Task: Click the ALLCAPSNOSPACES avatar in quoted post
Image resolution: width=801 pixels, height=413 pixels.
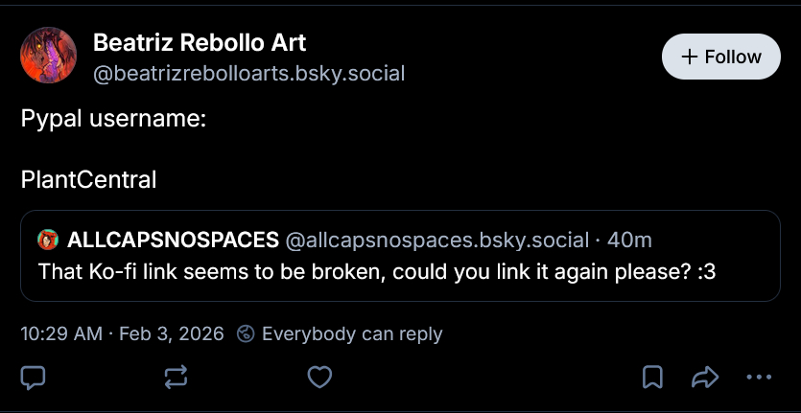Action: tap(47, 239)
